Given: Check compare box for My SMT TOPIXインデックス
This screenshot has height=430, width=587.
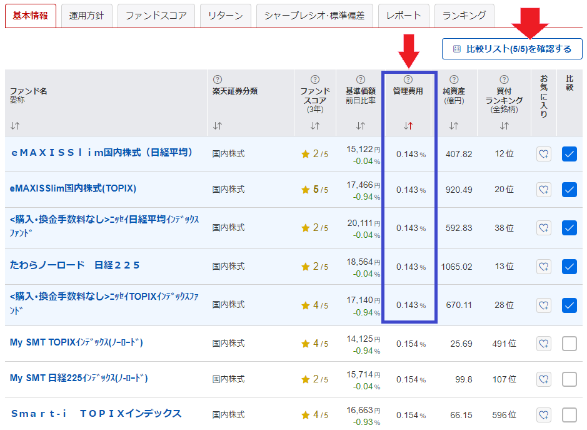Looking at the screenshot, I should point(569,344).
